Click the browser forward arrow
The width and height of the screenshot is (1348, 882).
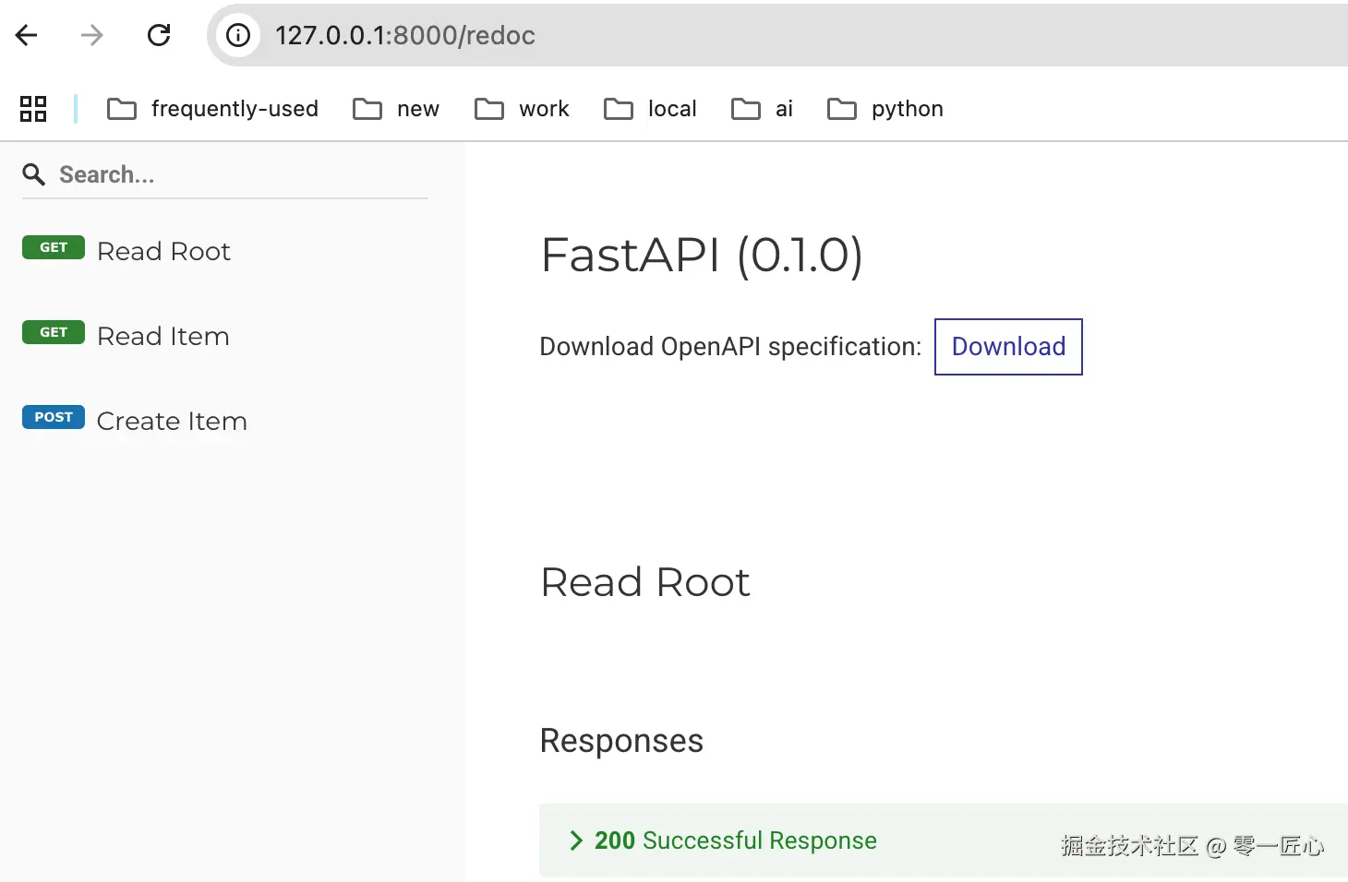click(91, 35)
